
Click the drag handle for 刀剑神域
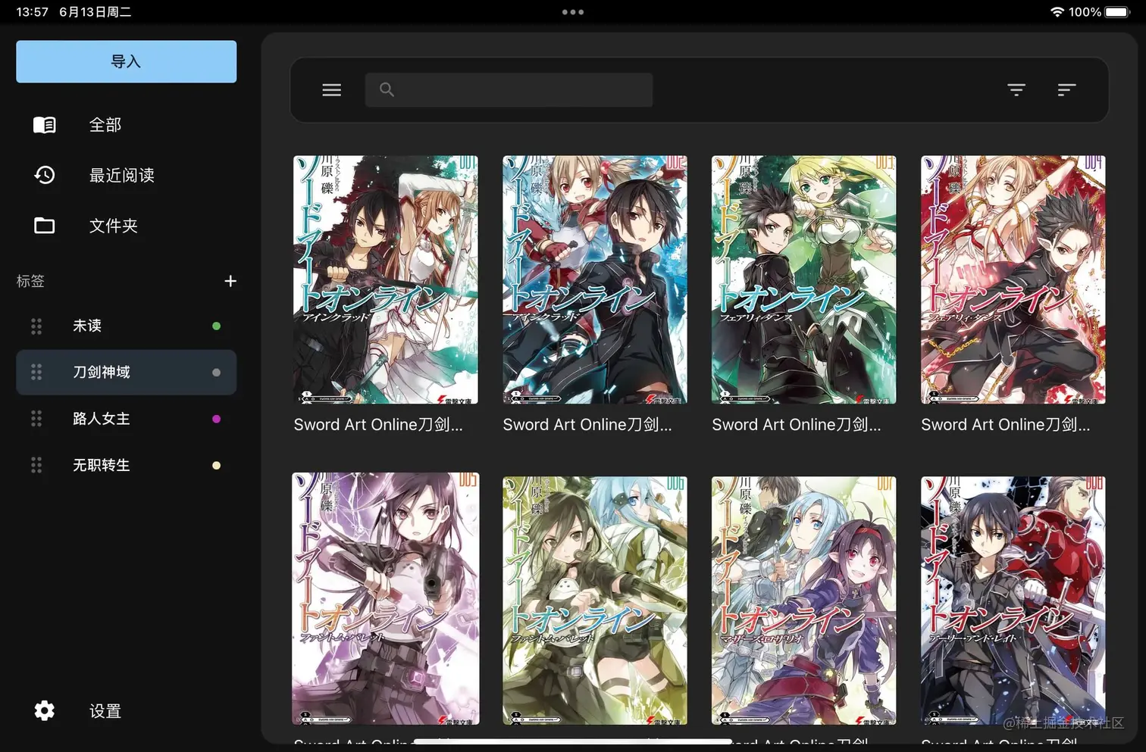pos(36,372)
